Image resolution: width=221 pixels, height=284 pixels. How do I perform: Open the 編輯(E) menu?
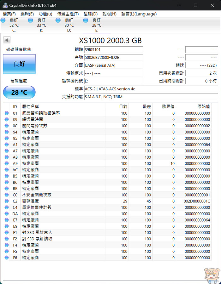[x=27, y=14]
